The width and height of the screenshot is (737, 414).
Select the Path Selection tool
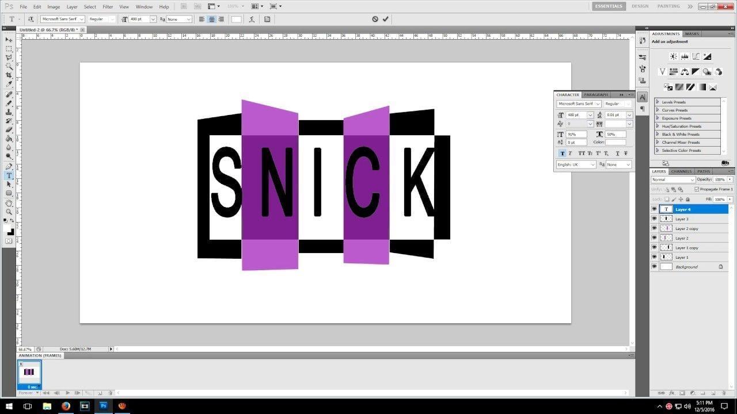(9, 184)
